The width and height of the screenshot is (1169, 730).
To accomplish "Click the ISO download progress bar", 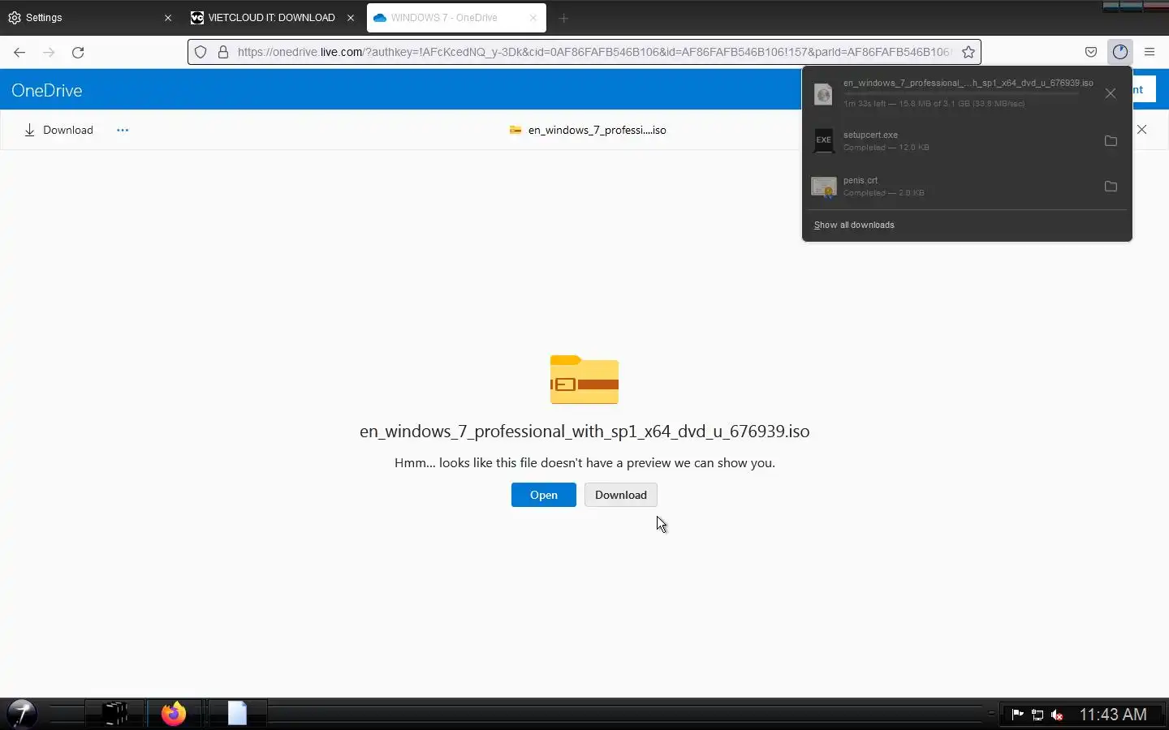I will click(x=962, y=94).
